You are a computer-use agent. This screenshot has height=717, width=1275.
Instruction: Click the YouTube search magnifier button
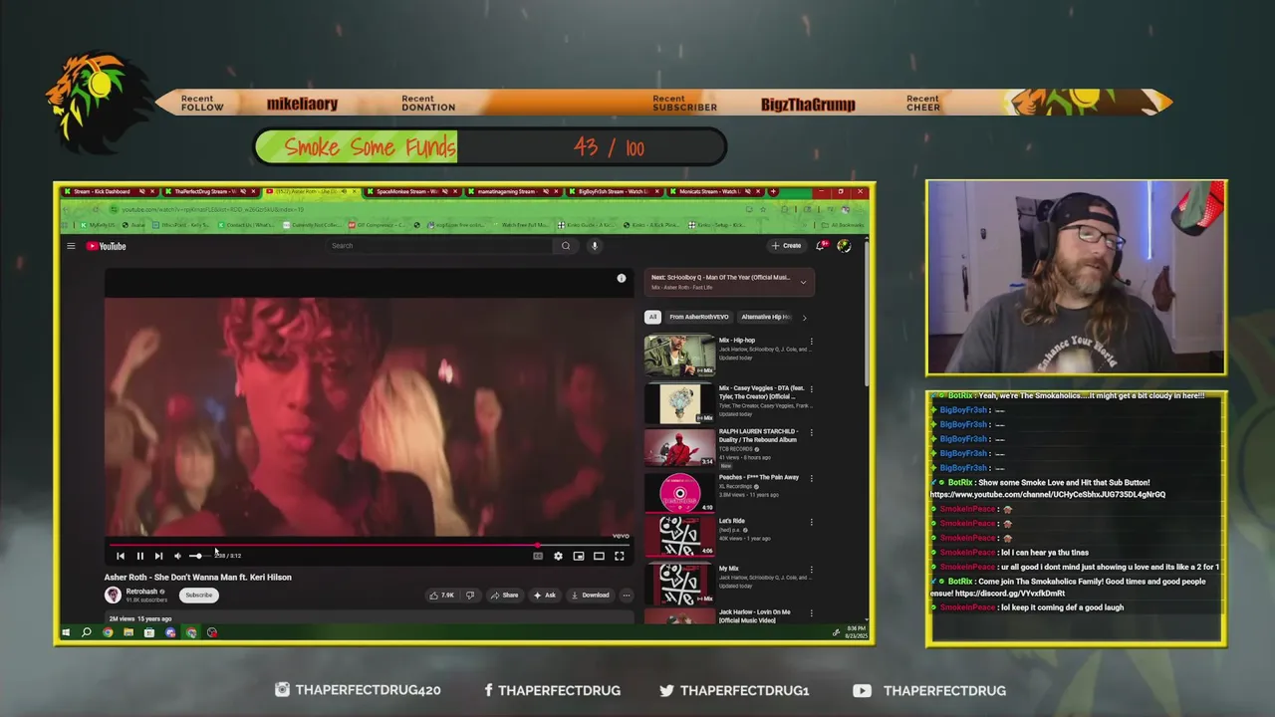(566, 246)
